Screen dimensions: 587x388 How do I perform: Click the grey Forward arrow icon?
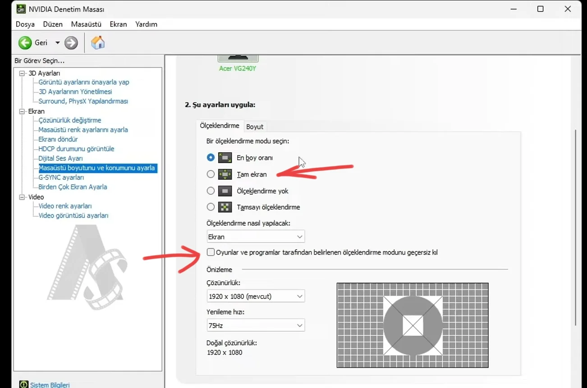tap(71, 43)
